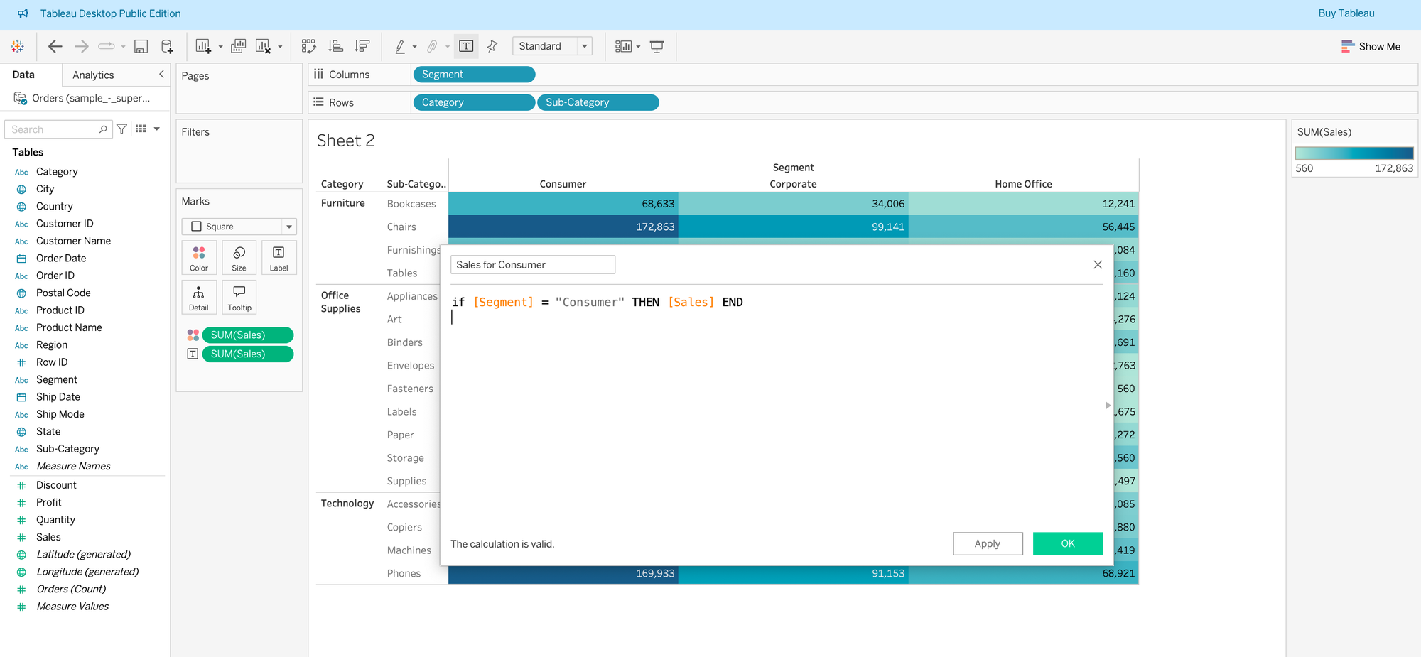Open the New Worksheet dropdown arrow

[220, 47]
